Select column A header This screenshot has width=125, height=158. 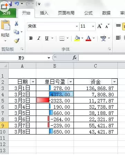pyautogui.click(x=22, y=66)
